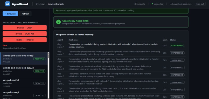Screen dimensions: 209x99
Task: Click the Sign out button
Action: pyautogui.click(x=200, y=4)
